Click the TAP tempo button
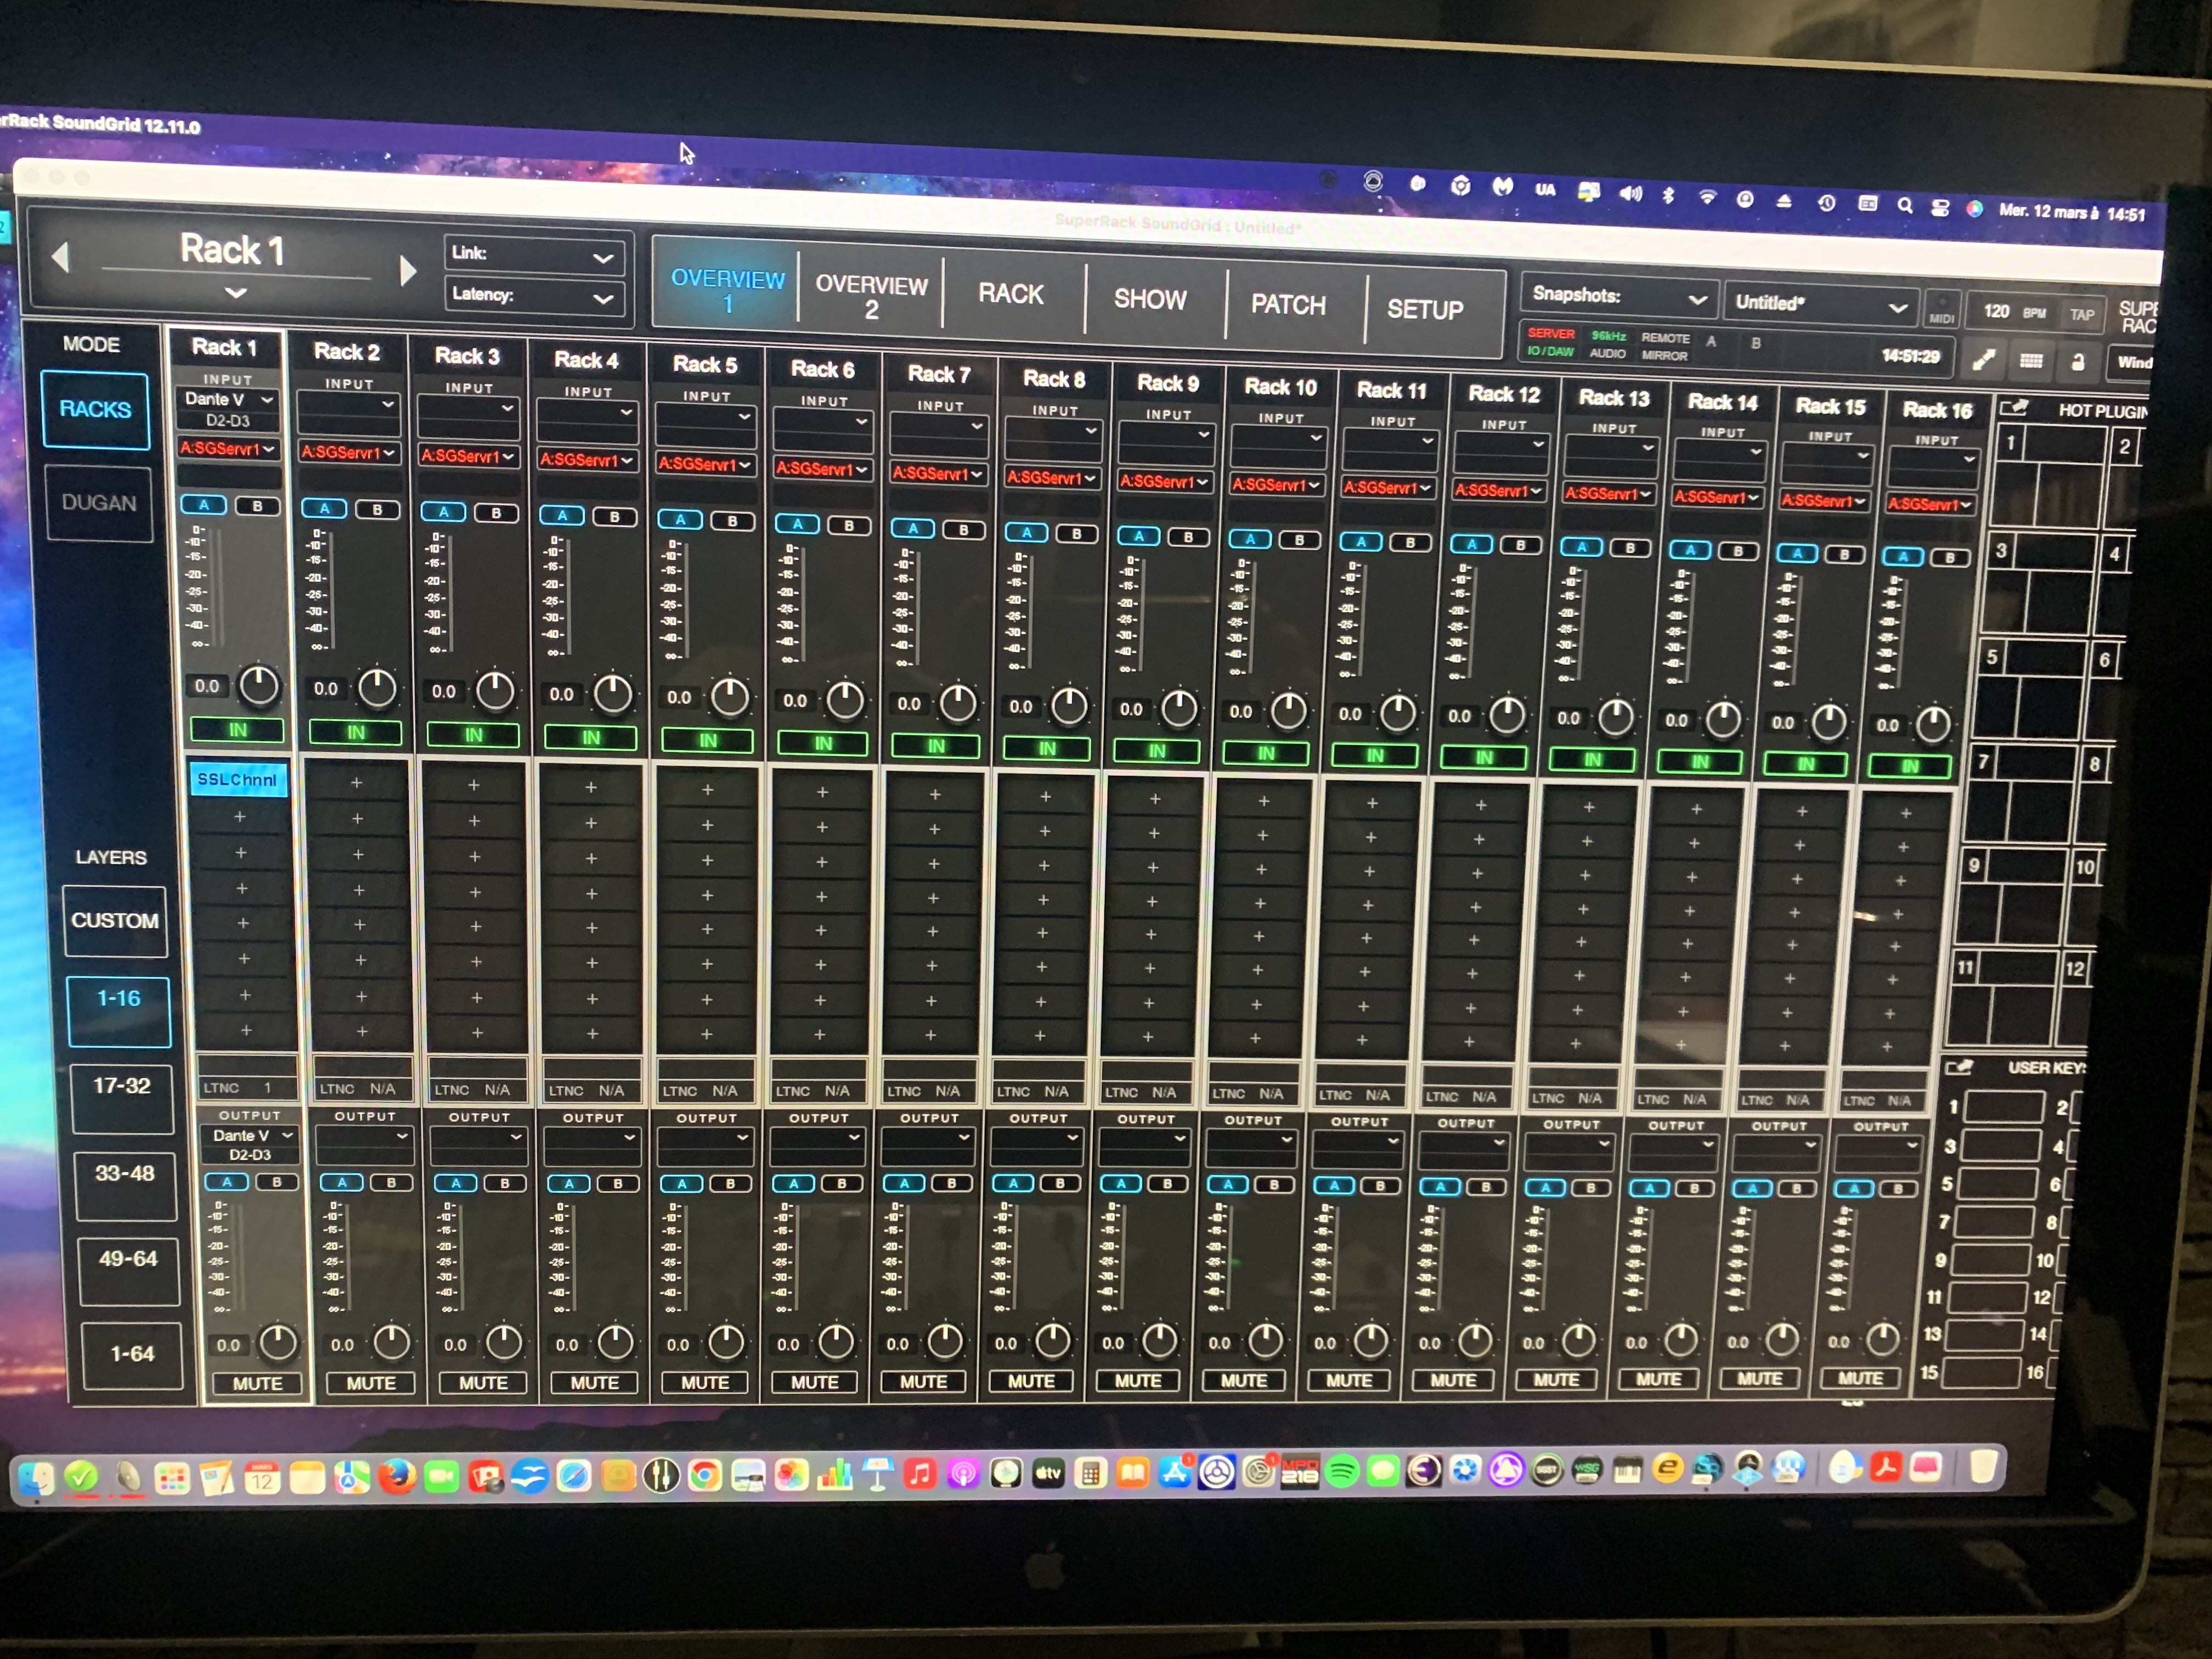The image size is (2212, 1659). pos(2081,315)
